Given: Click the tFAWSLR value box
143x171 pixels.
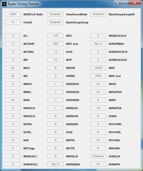Looking at the screenshot, I should pos(13,116).
